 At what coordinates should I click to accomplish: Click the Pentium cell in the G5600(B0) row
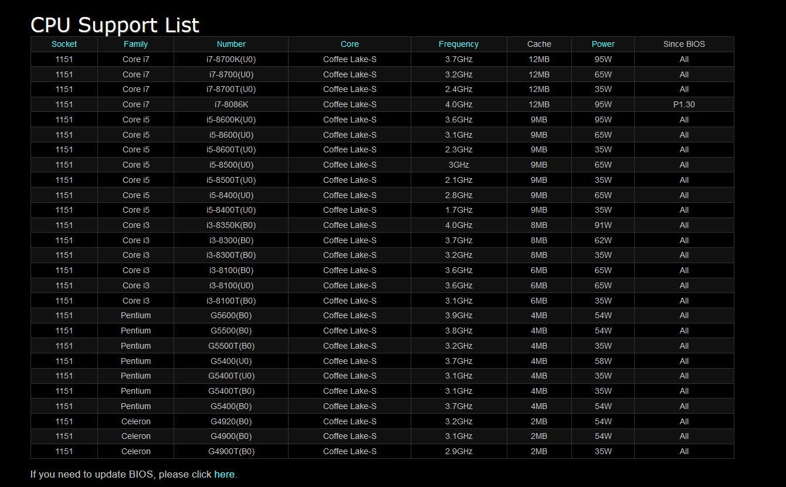tap(135, 315)
